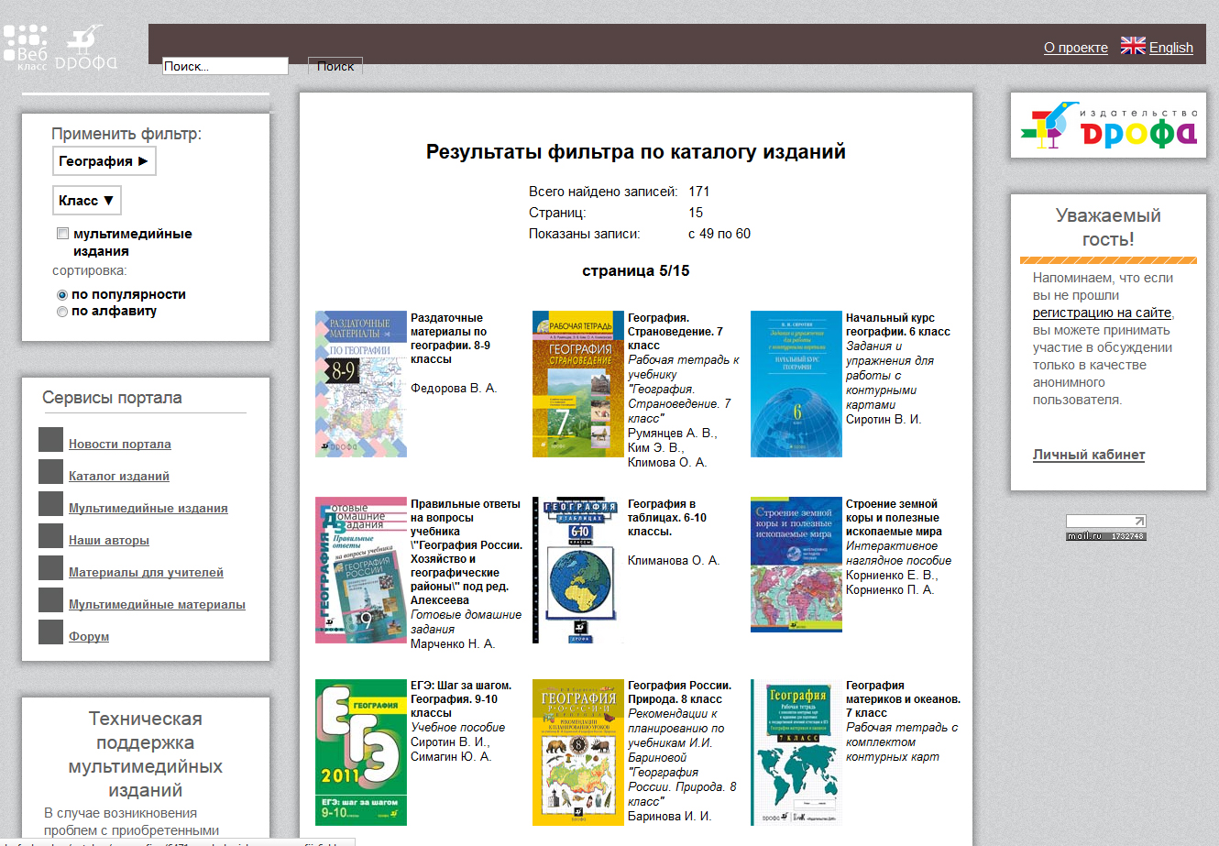This screenshot has width=1219, height=846.
Task: Open Строение земной коры book cover
Action: pyautogui.click(x=796, y=565)
